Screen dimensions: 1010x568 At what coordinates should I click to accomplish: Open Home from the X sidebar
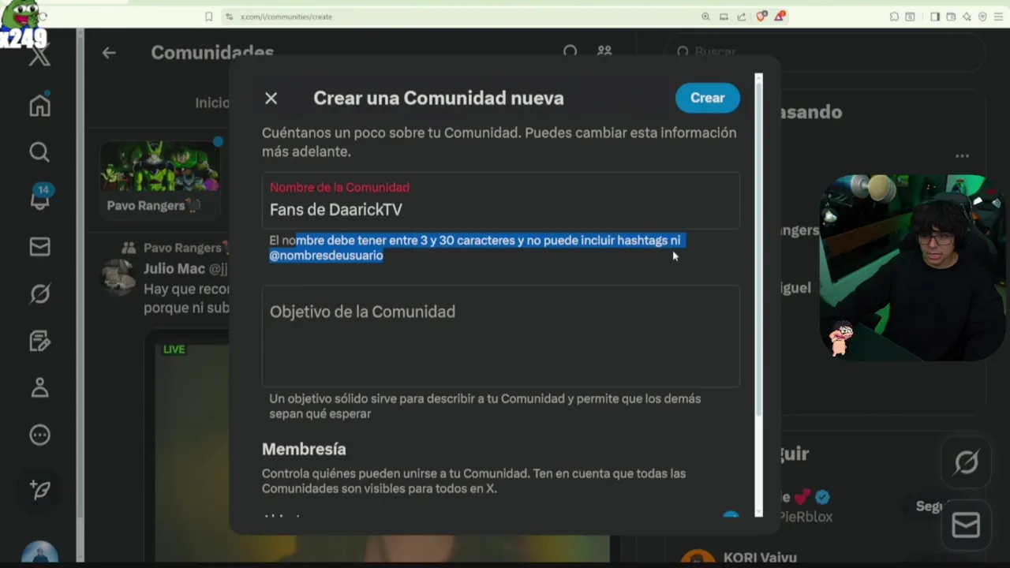click(x=39, y=105)
